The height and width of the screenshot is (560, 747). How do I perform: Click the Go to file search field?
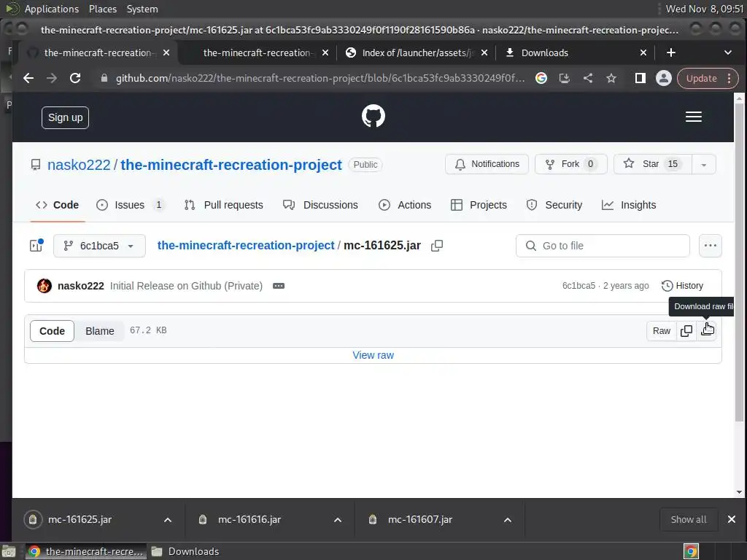[x=603, y=246]
